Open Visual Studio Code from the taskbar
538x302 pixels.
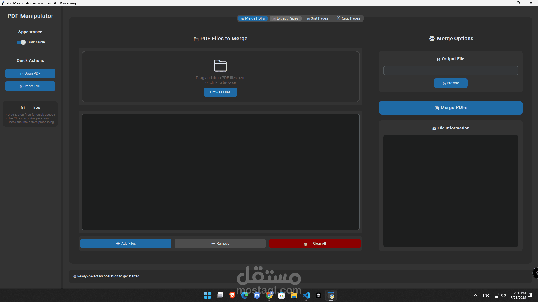306,295
